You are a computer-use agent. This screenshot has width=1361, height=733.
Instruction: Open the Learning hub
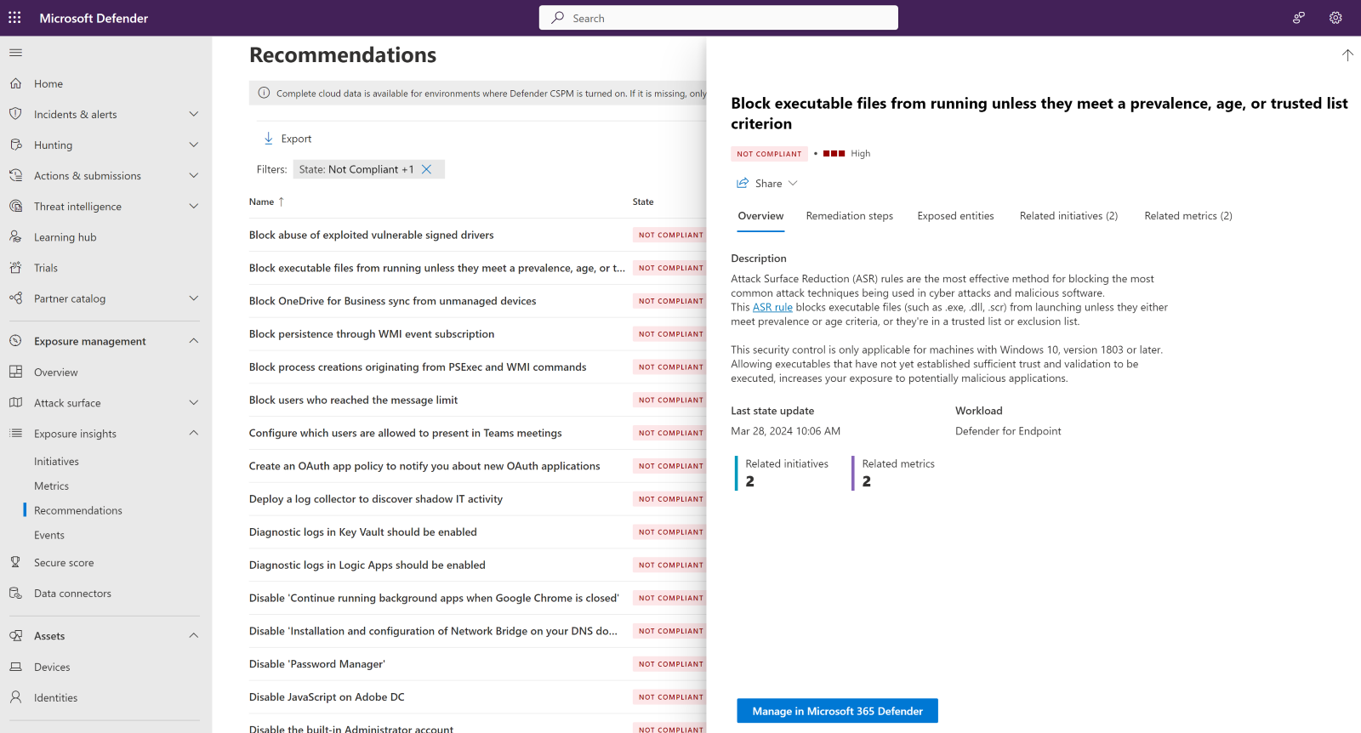[64, 236]
